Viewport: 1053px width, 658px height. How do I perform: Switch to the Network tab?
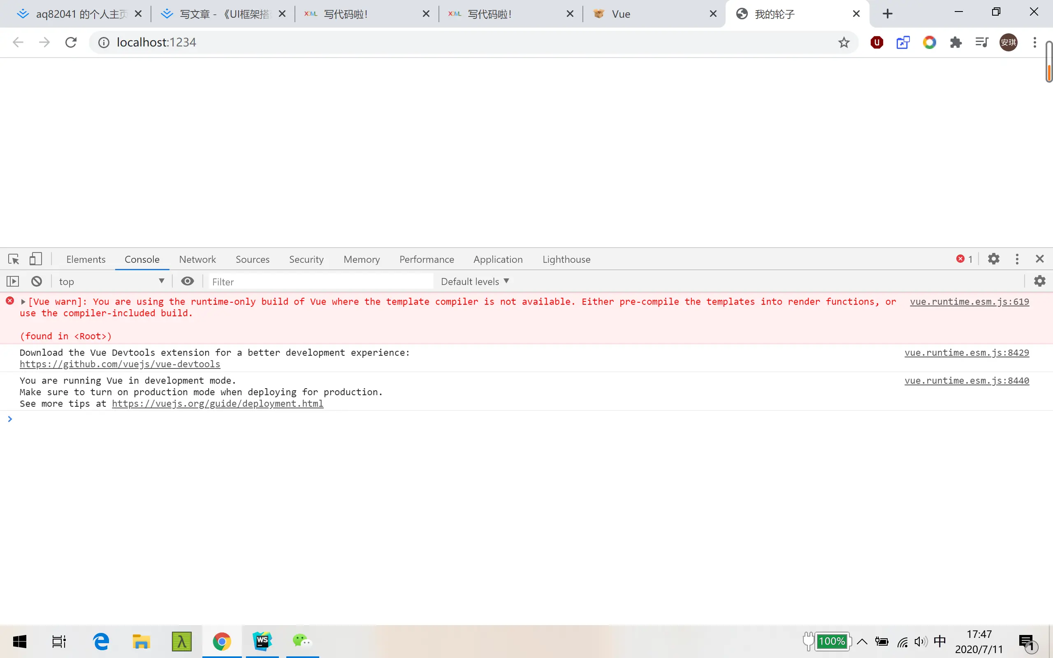(197, 259)
